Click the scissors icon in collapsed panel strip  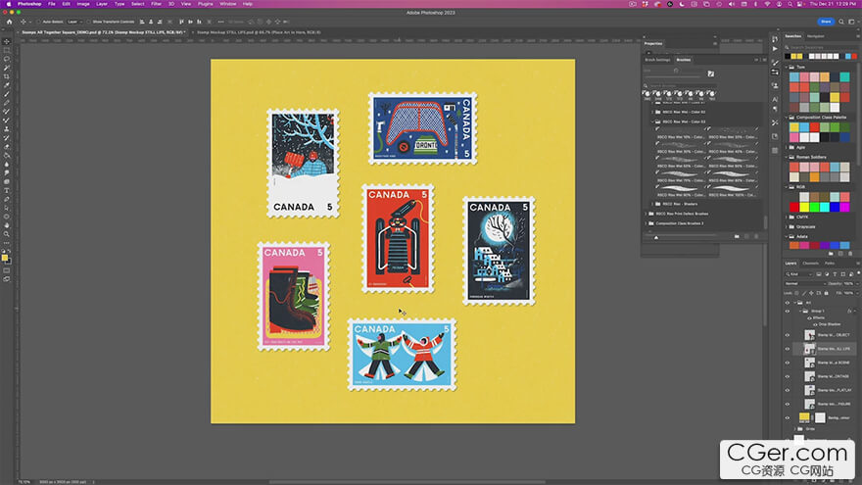click(x=775, y=122)
